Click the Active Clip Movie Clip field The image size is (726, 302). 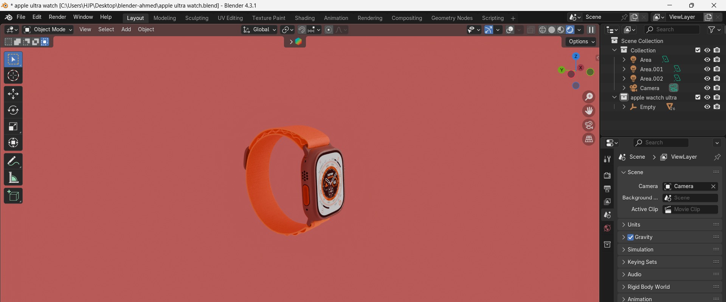click(x=690, y=210)
